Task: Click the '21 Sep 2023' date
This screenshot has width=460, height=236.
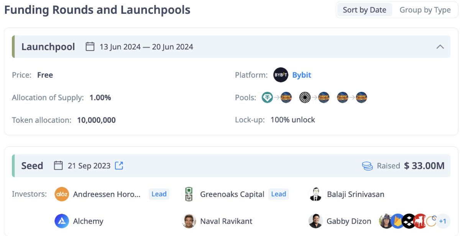Action: coord(89,166)
